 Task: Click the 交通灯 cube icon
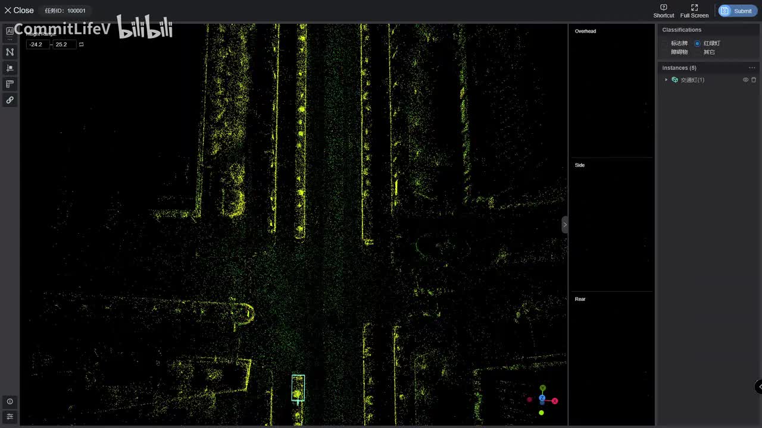674,80
